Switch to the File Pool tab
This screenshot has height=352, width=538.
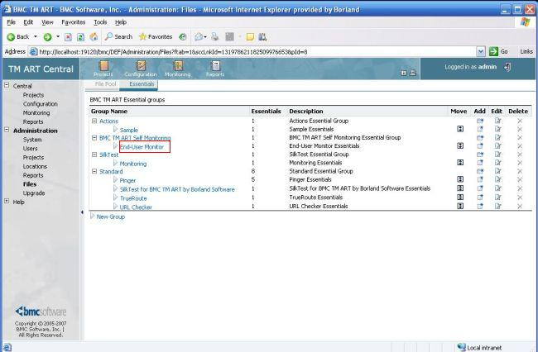[x=105, y=84]
